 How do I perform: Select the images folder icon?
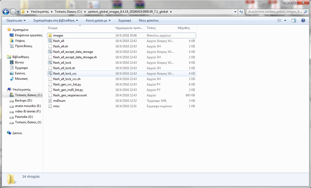click(50, 35)
